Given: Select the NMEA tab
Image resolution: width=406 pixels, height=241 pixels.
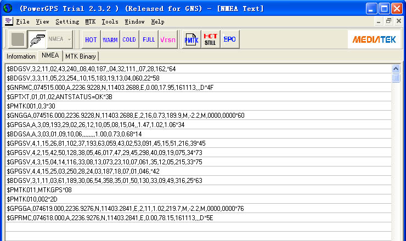Looking at the screenshot, I should click(x=50, y=56).
